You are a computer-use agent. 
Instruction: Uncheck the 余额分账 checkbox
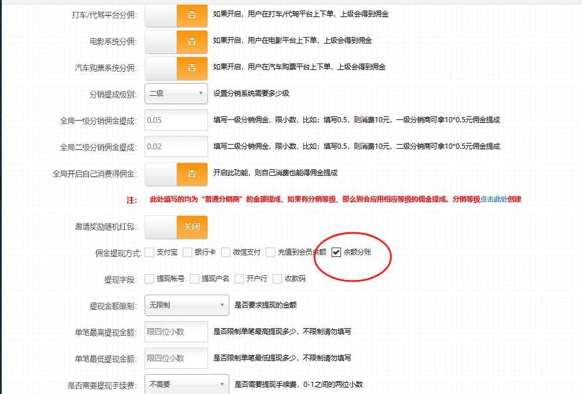point(336,252)
